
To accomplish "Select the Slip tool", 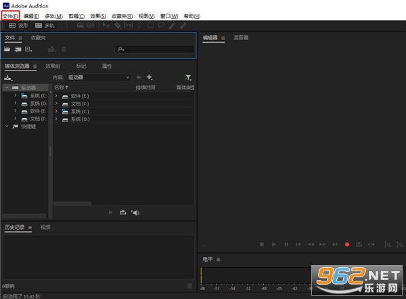I will 129,25.
